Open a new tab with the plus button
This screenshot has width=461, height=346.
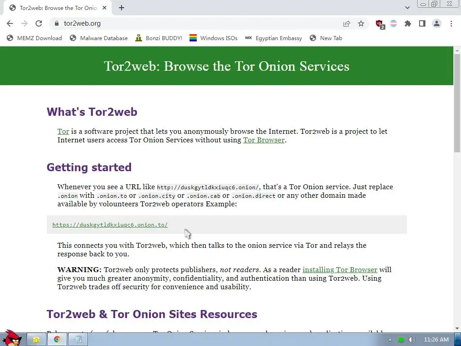[122, 8]
